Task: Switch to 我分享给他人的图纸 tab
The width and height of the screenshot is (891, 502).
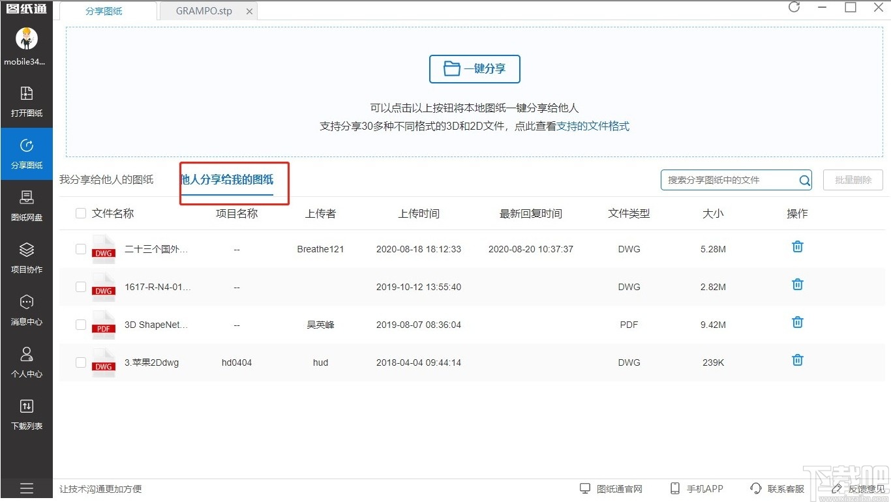Action: coord(106,181)
